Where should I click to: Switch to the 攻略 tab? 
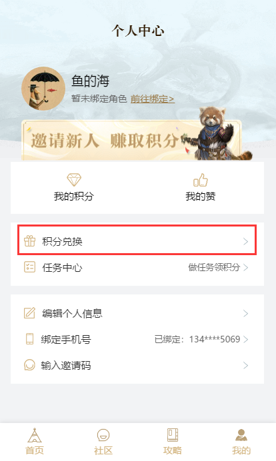(173, 441)
